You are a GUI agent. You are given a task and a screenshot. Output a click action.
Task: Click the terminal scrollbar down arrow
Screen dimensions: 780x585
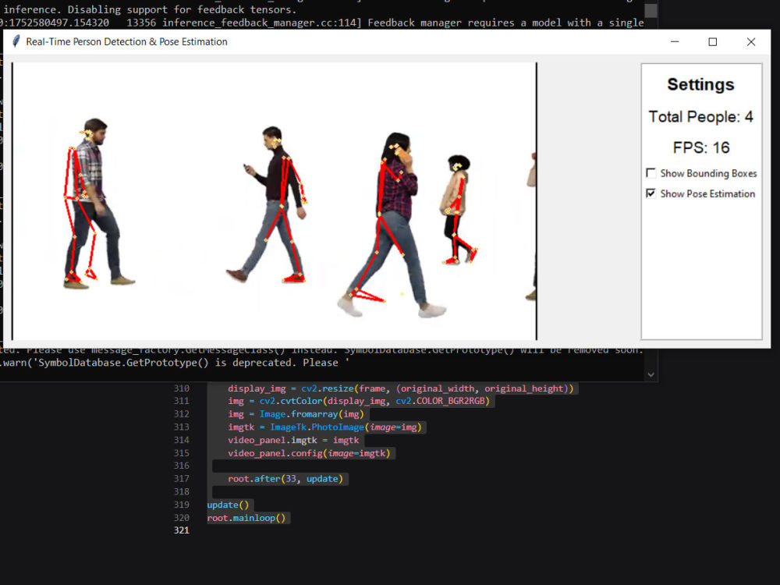[651, 374]
